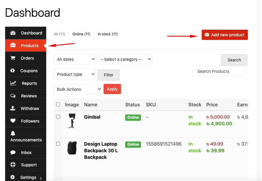Click the Settings gear icon
This screenshot has width=262, height=181.
(x=13, y=177)
